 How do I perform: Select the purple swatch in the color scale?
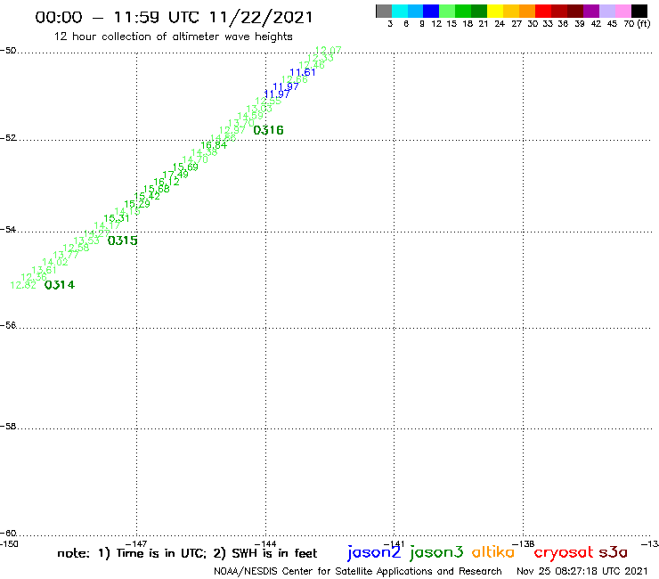591,11
